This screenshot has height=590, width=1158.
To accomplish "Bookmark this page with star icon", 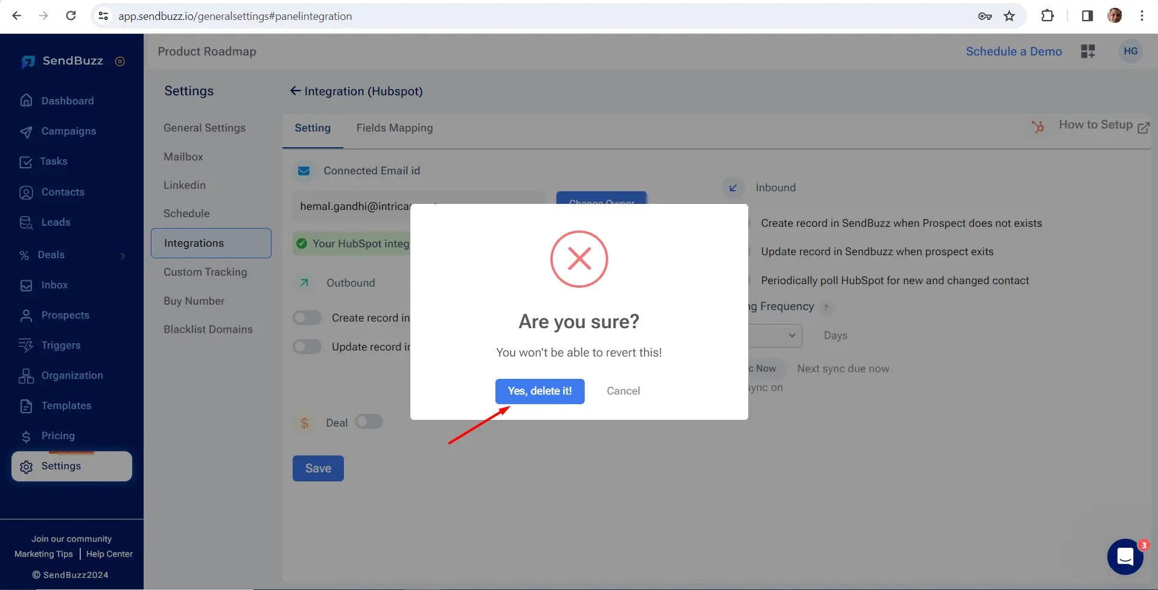I will tap(1009, 16).
